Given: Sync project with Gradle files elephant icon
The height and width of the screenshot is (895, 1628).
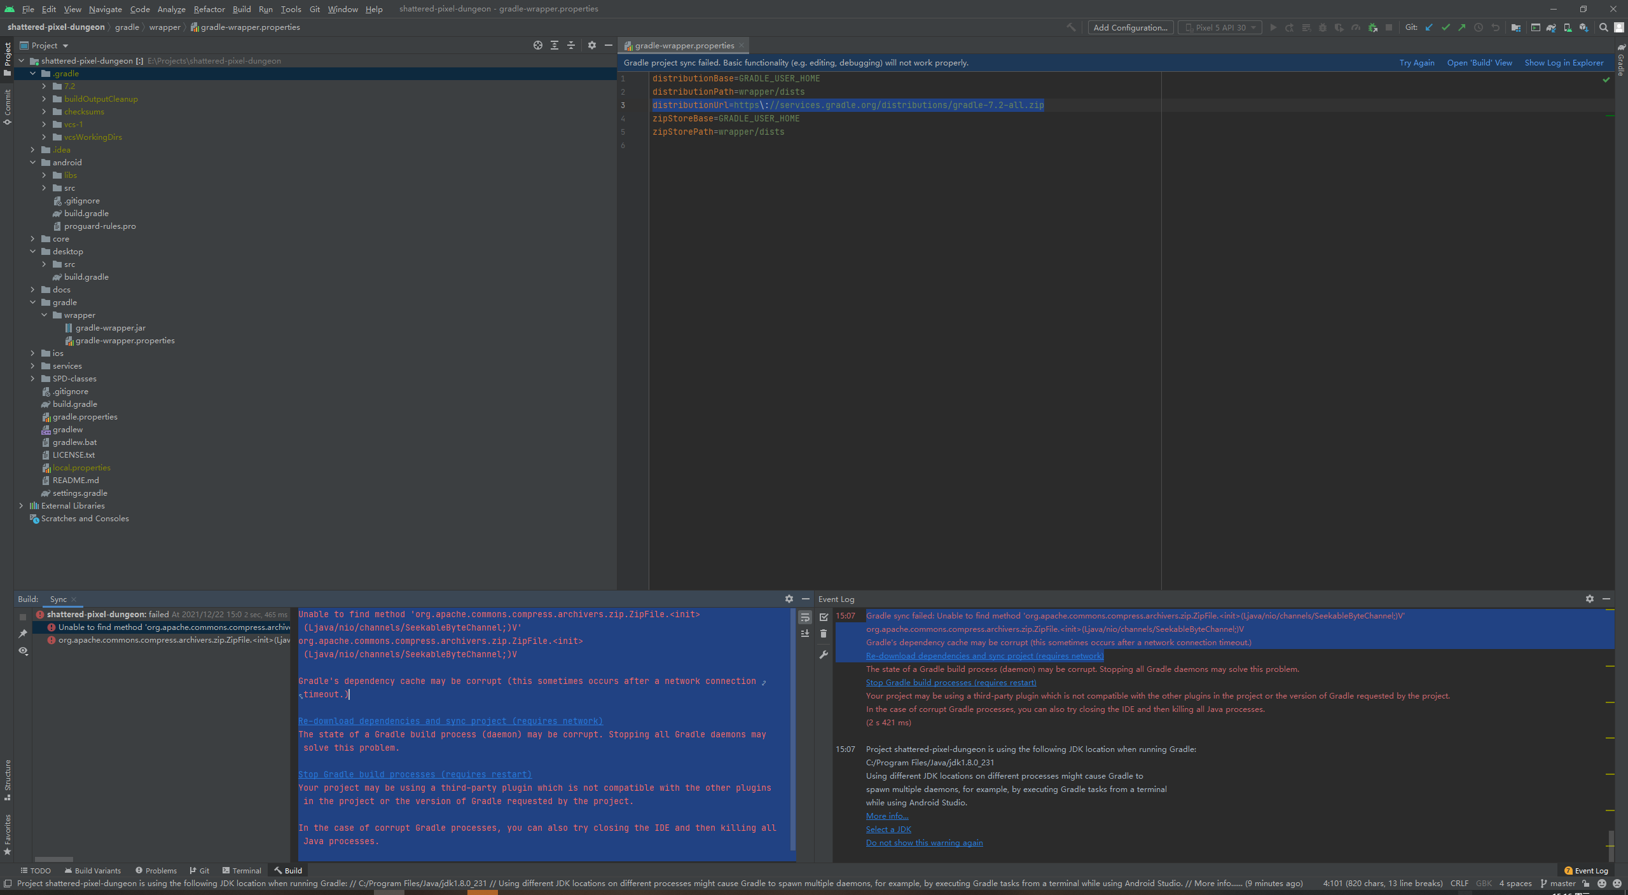Looking at the screenshot, I should (x=1551, y=27).
